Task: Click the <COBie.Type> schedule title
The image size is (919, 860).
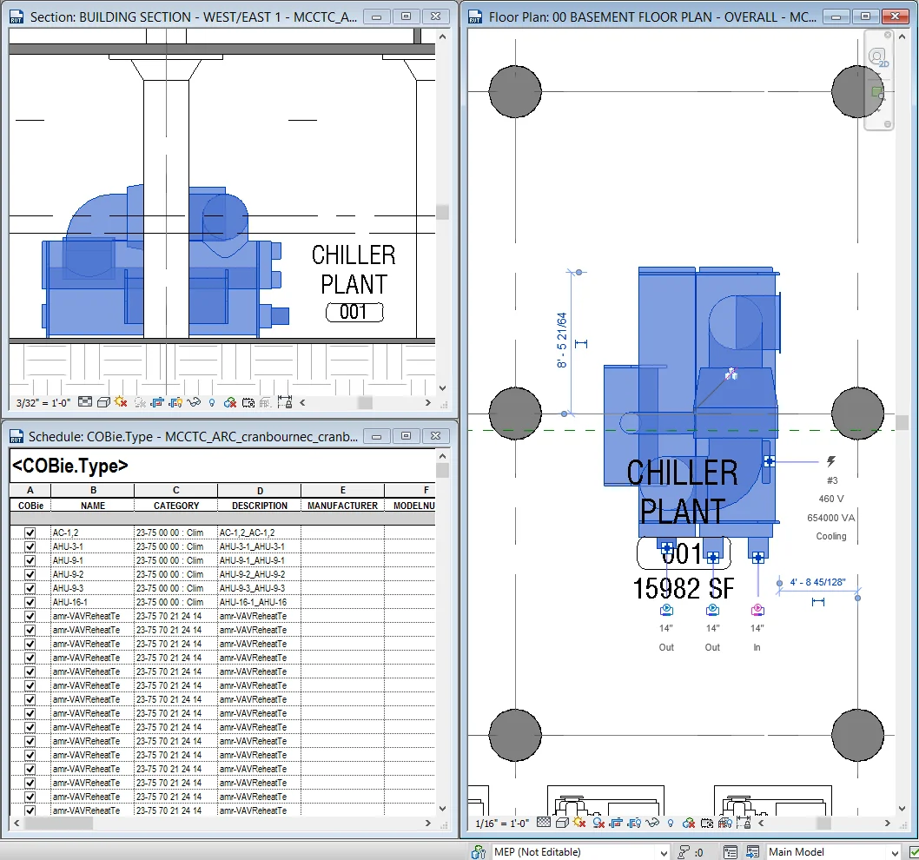Action: (69, 466)
